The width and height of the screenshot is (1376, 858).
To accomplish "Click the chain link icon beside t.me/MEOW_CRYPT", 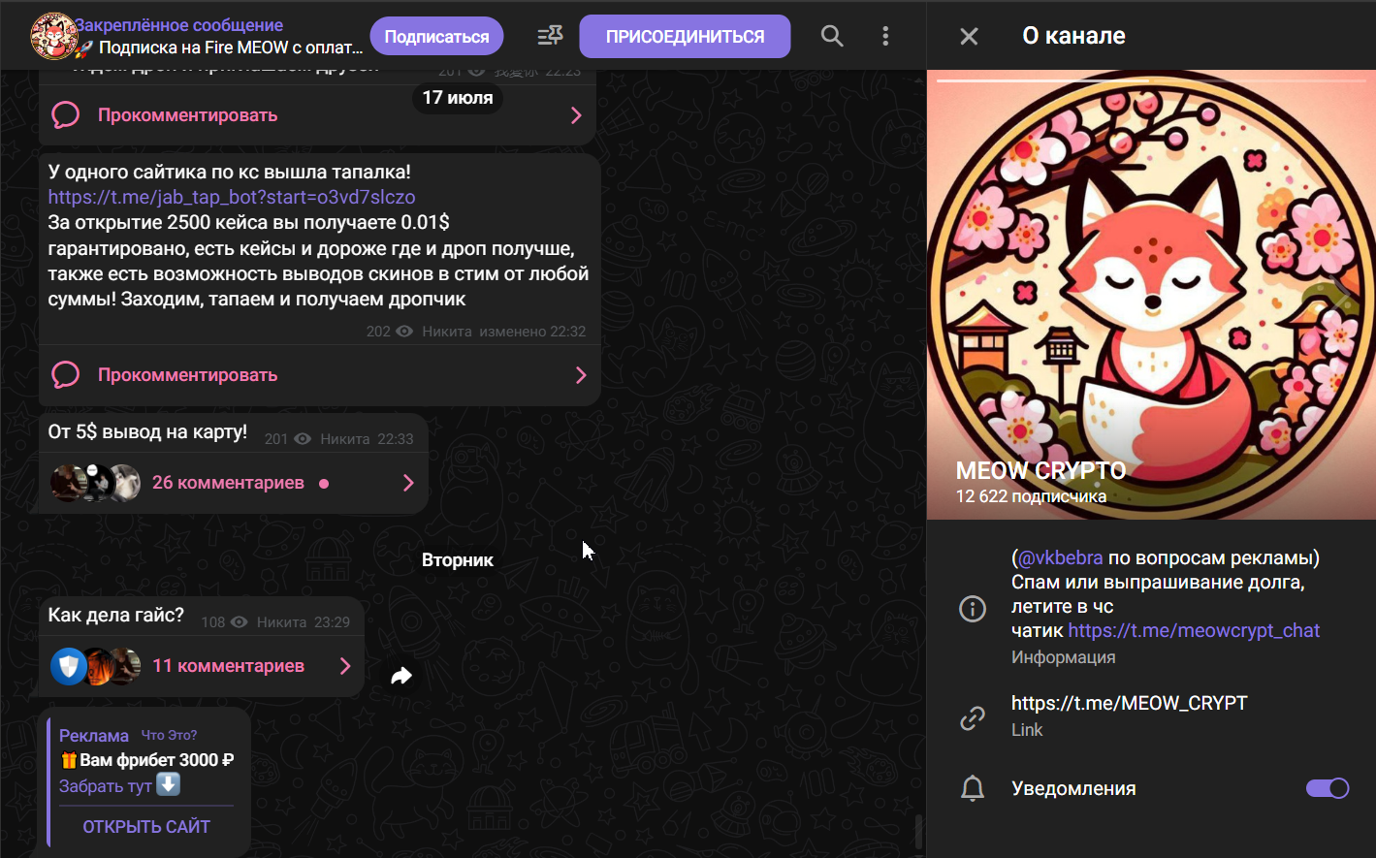I will pos(973,717).
